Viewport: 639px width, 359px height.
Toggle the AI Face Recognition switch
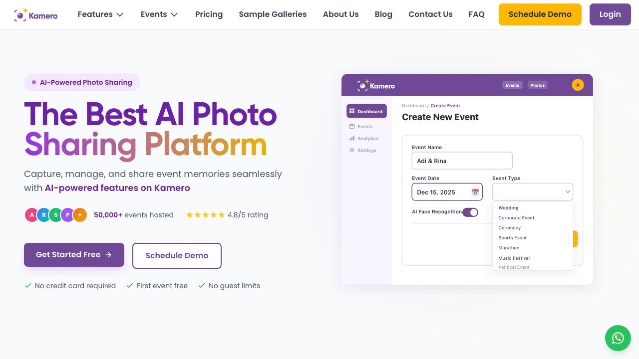[x=470, y=212]
